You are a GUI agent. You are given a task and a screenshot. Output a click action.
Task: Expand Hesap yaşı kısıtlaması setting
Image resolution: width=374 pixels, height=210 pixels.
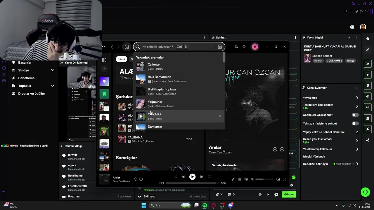[357, 141]
